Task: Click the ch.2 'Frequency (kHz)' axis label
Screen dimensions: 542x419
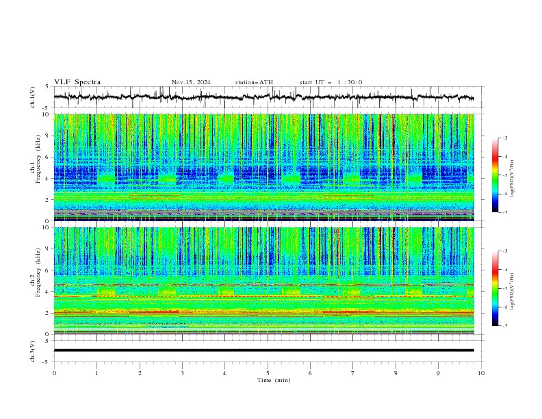Action: 38,272
